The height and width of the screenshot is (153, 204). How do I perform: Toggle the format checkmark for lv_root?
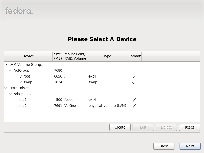(x=134, y=76)
